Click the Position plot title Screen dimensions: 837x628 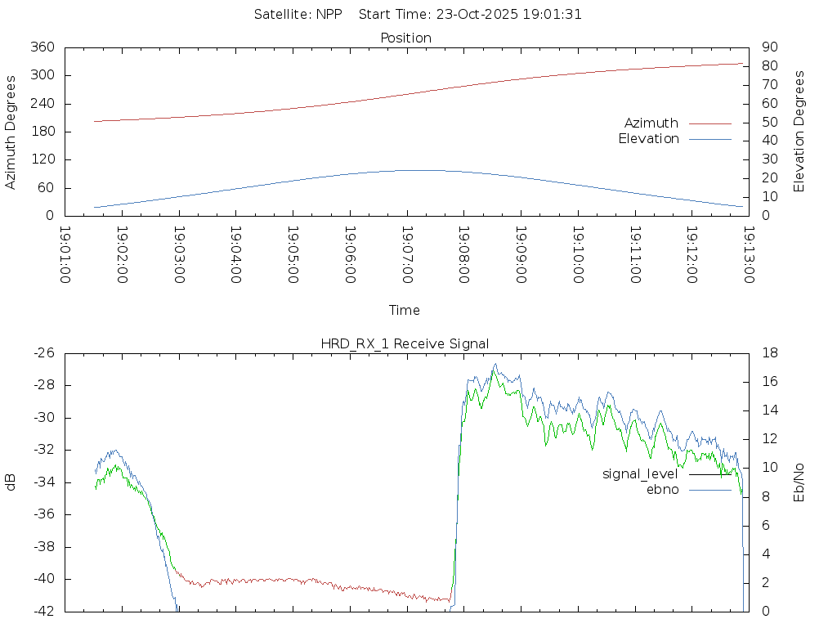point(405,38)
